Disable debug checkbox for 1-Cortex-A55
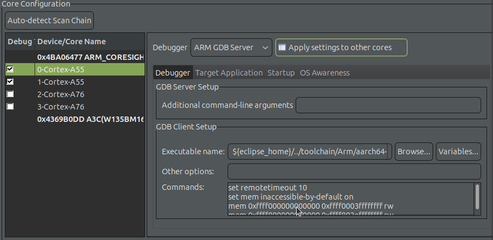 pyautogui.click(x=10, y=82)
